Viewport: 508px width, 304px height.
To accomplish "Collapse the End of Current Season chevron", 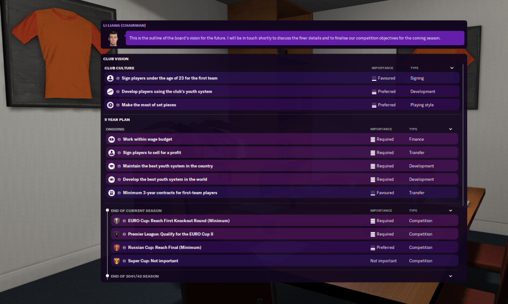I will (x=450, y=211).
